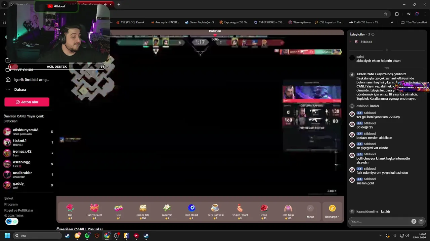This screenshot has height=241, width=430.
Task: Open the tab search dropdown arrow
Action: (4, 4)
